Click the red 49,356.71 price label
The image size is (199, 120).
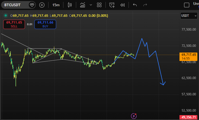pyautogui.click(x=188, y=117)
